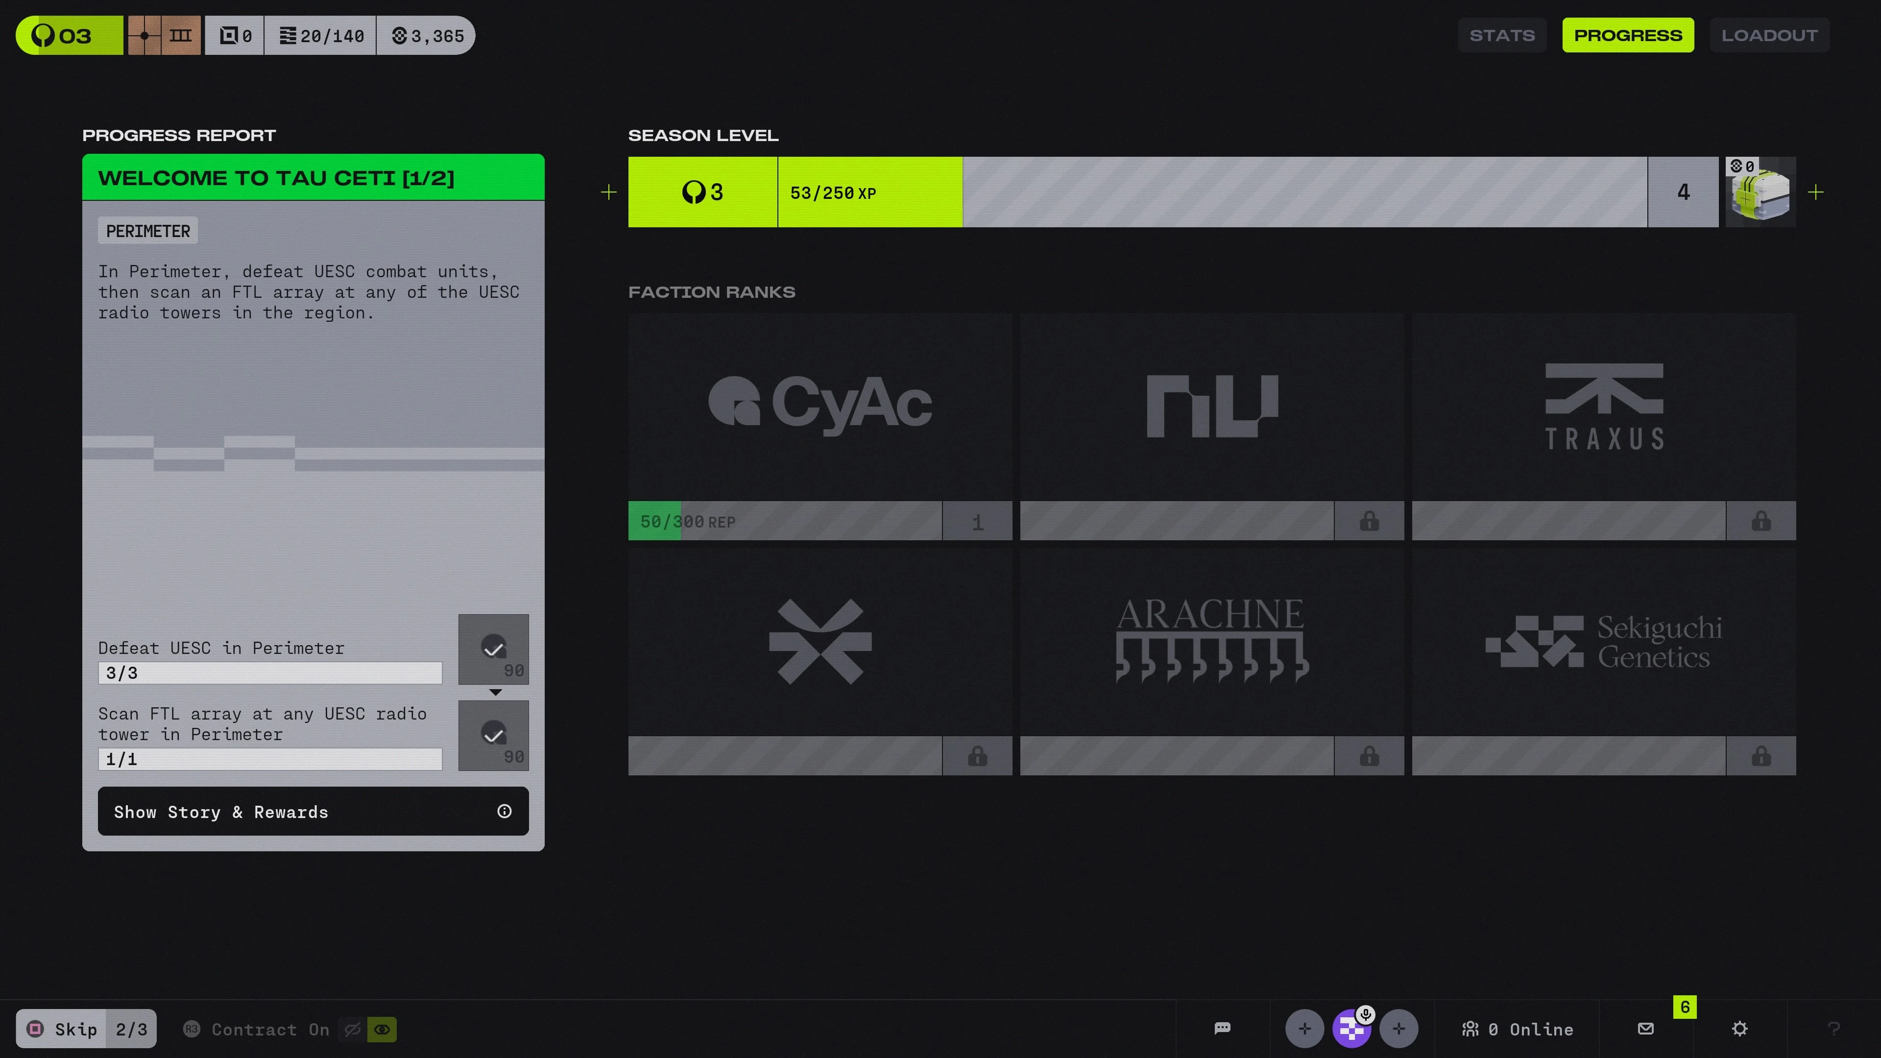Expand Show Story & Rewards panel

click(x=313, y=811)
